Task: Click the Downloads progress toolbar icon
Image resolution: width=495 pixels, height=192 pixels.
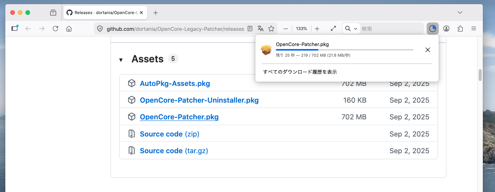Action: point(432,29)
